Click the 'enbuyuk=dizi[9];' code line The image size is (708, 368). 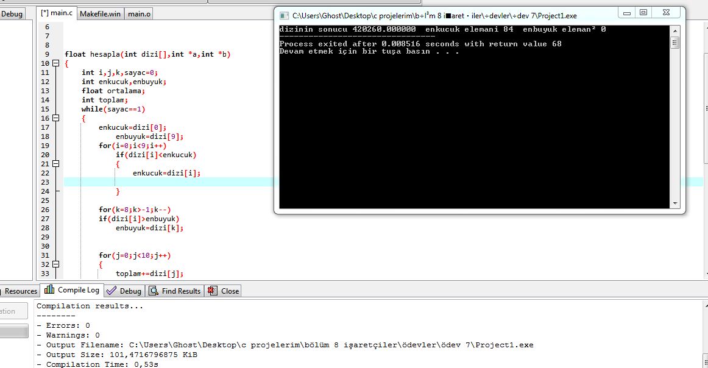149,136
